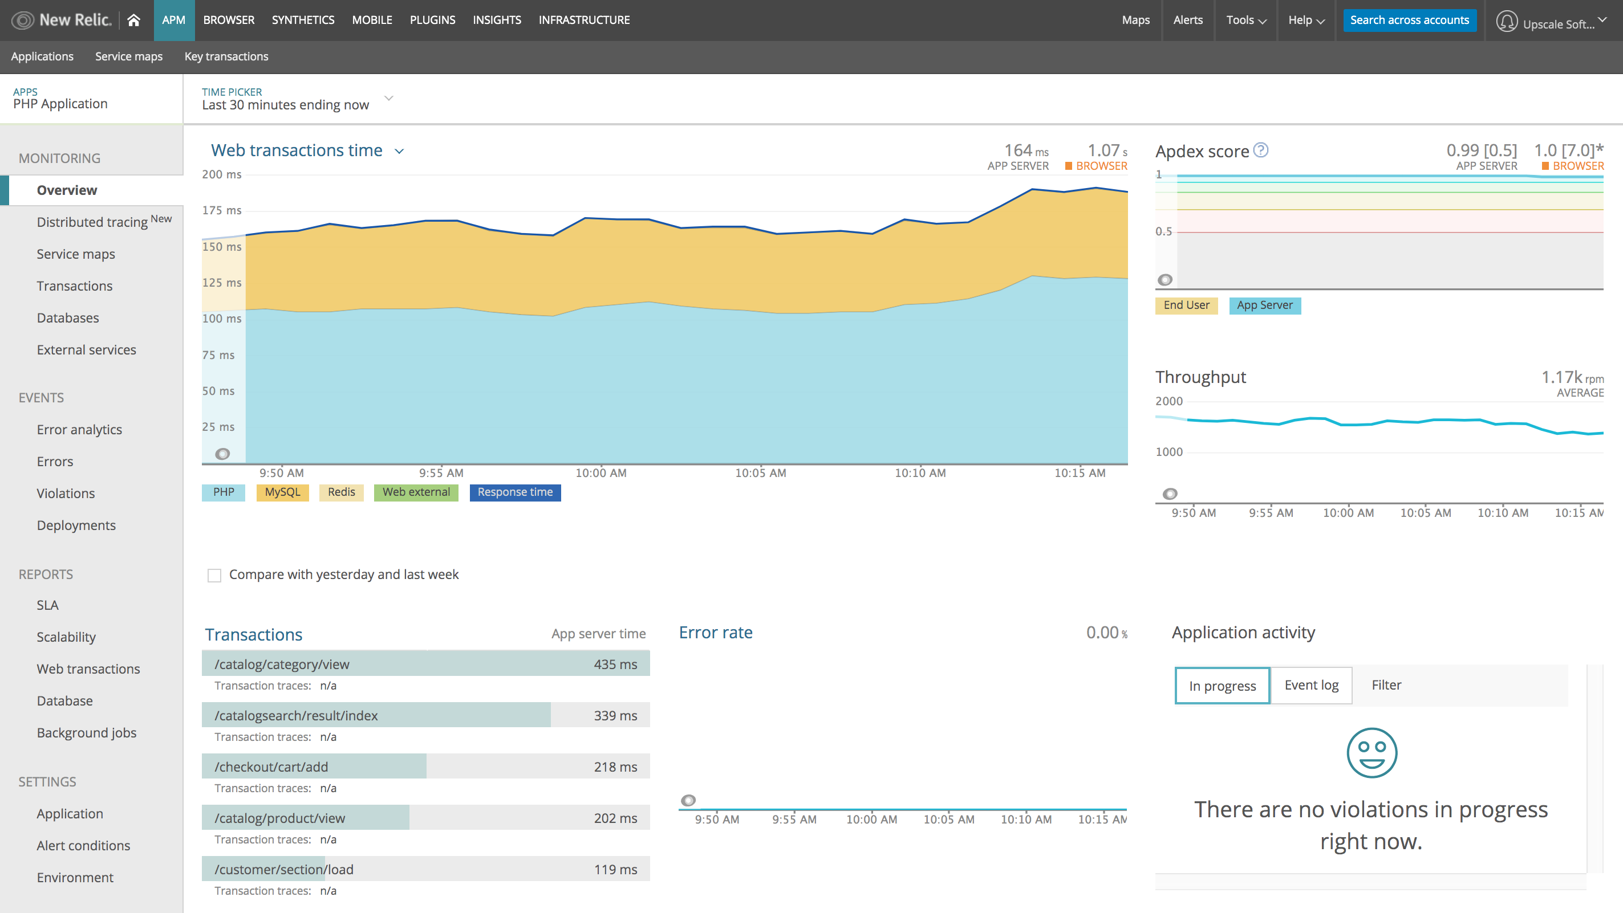Click the user account avatar icon
The height and width of the screenshot is (913, 1623).
[1507, 22]
